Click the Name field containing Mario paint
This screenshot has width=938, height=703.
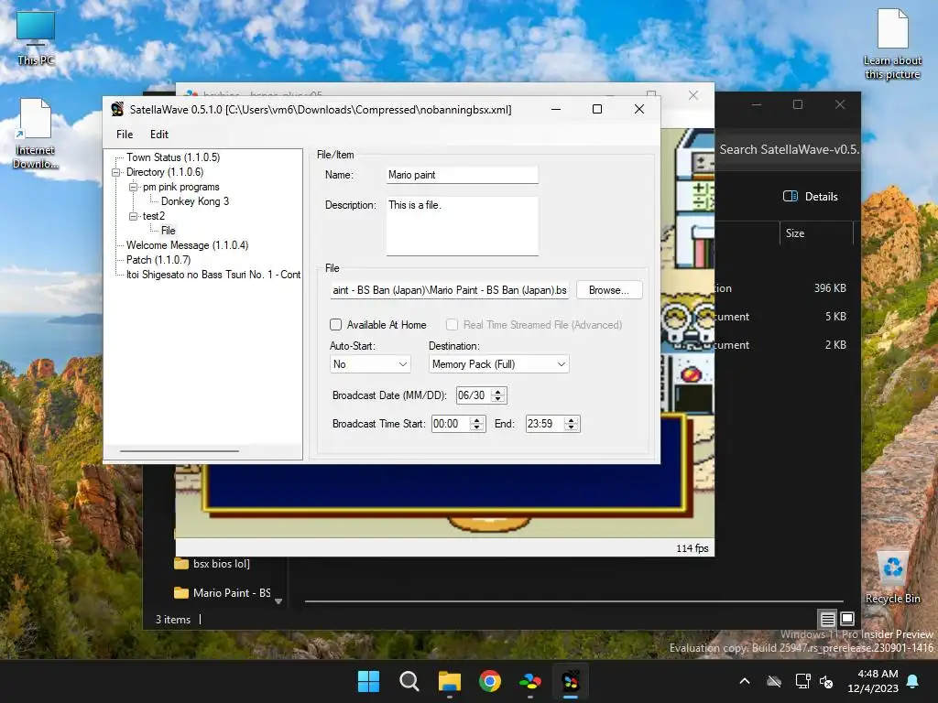coord(463,175)
